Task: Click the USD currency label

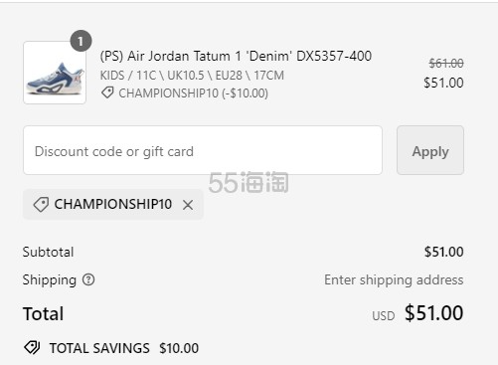Action: point(384,316)
